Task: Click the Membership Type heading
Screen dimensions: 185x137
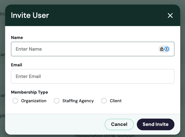Action: (x=29, y=92)
